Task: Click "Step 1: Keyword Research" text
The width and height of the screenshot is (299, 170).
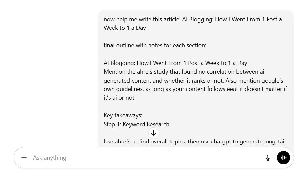Action: 136,124
